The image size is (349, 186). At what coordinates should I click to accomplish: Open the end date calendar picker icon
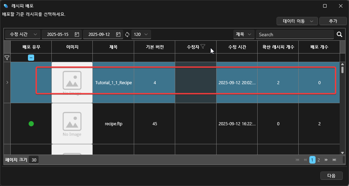click(x=118, y=34)
